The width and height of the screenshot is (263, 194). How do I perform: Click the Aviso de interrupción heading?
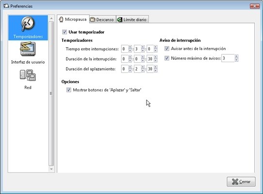click(x=180, y=40)
